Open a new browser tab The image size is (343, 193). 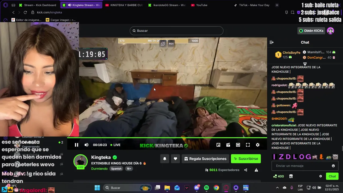pyautogui.click(x=277, y=5)
